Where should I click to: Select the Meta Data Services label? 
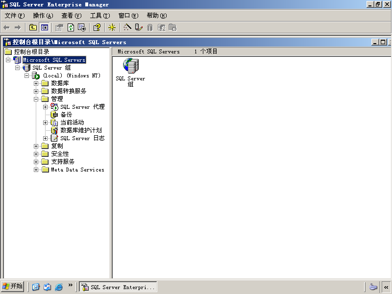[x=77, y=170]
